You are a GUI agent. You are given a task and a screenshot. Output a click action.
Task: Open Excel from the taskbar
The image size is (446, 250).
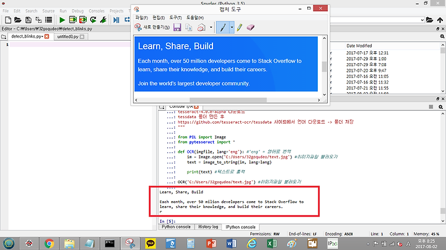point(272,243)
